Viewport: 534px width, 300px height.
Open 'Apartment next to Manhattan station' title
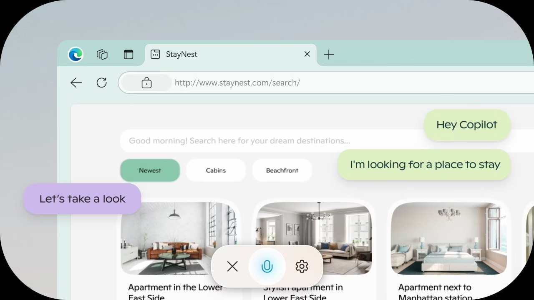coord(435,292)
